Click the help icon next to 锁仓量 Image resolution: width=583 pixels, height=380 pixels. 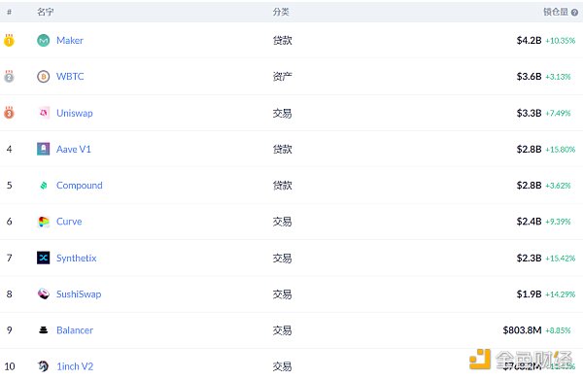pyautogui.click(x=574, y=13)
